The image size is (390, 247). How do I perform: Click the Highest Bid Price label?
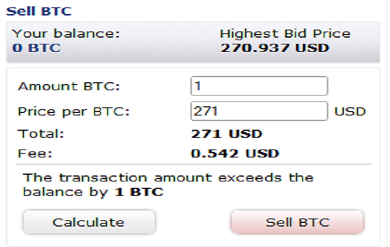click(285, 34)
